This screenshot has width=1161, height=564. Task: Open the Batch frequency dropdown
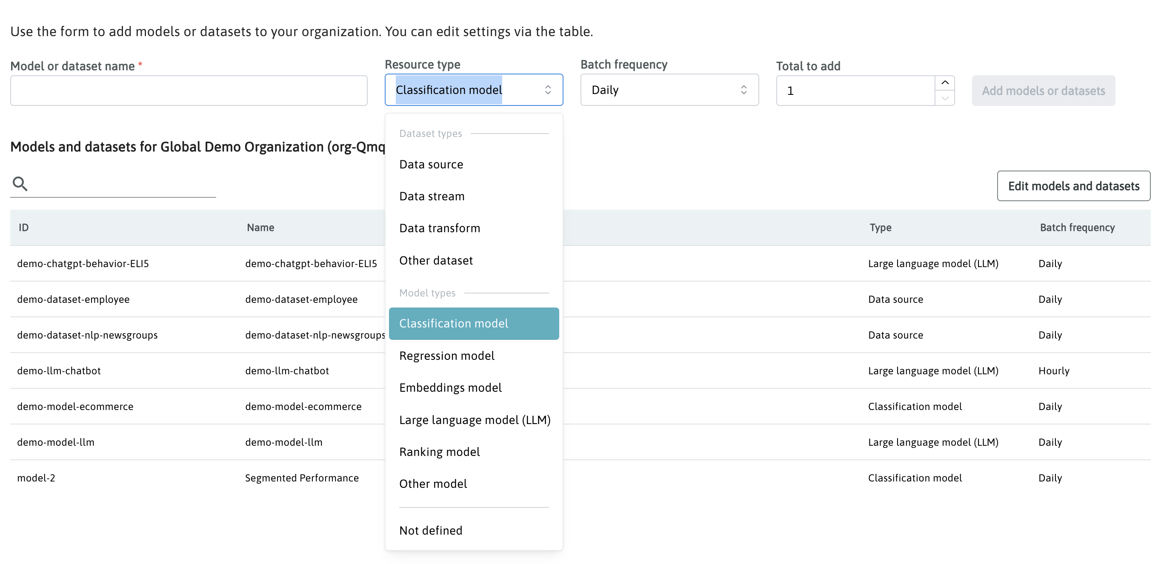tap(669, 90)
